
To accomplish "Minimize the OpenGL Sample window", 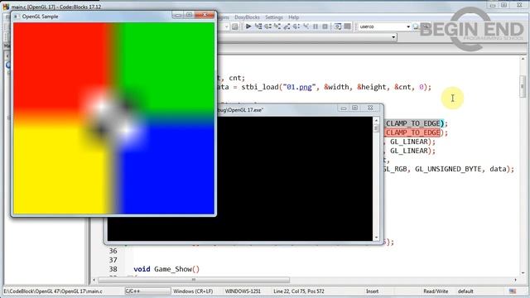I will (x=177, y=15).
